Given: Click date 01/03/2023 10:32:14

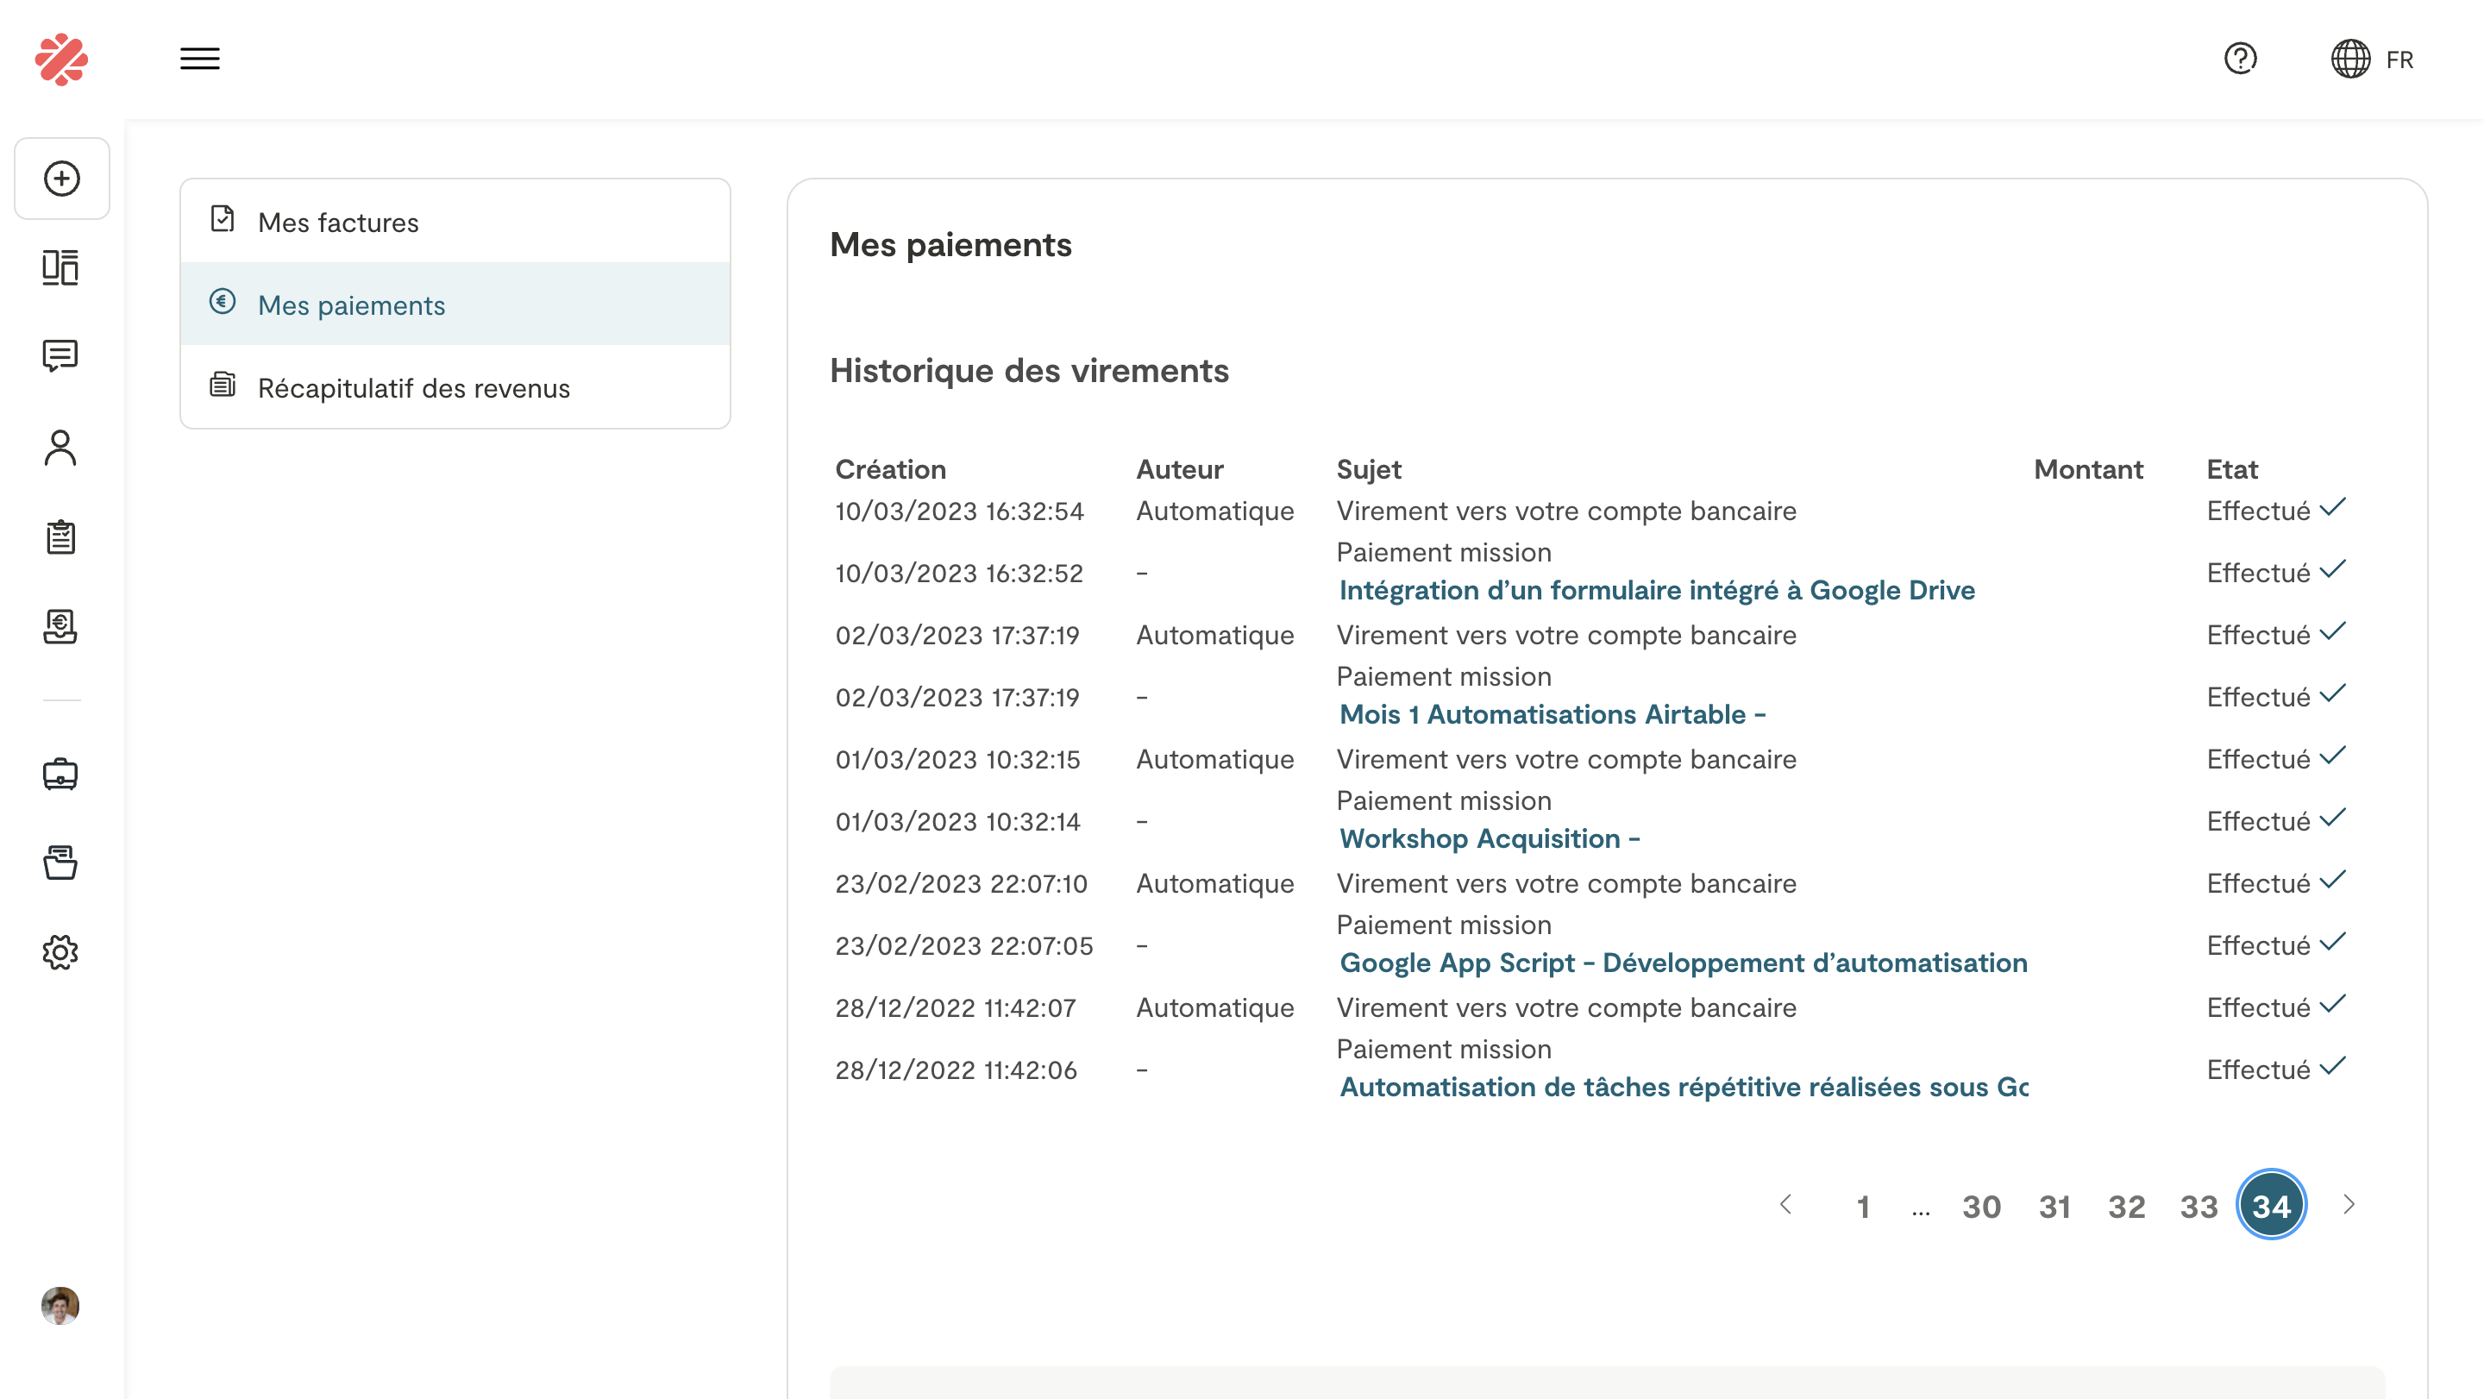Looking at the screenshot, I should [x=957, y=821].
